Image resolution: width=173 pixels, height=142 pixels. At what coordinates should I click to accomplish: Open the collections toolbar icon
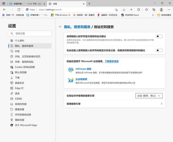[154, 10]
